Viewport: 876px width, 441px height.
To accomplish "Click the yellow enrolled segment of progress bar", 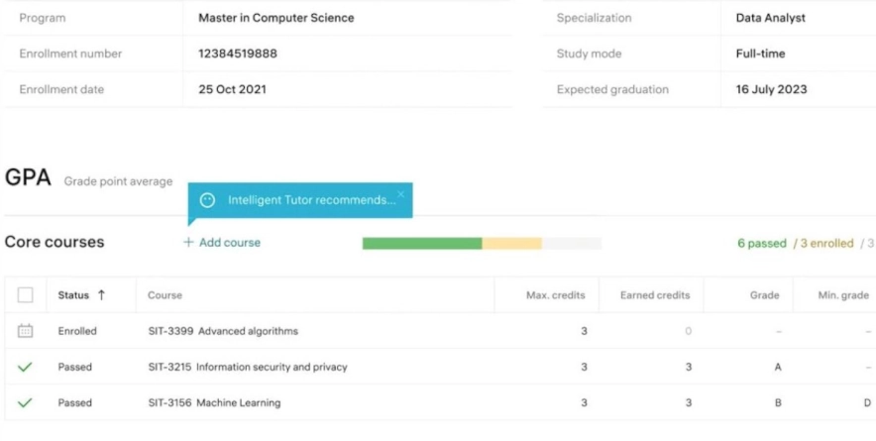I will (x=511, y=244).
